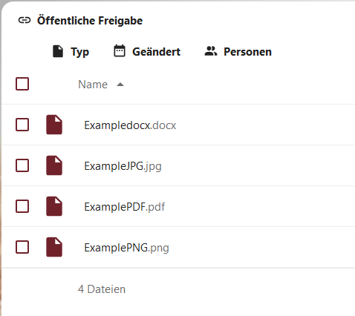Tick the ExamplePDF.pdf checkbox

22,206
